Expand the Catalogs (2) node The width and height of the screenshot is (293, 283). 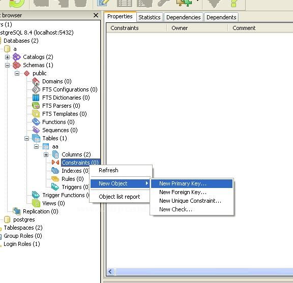pos(7,57)
